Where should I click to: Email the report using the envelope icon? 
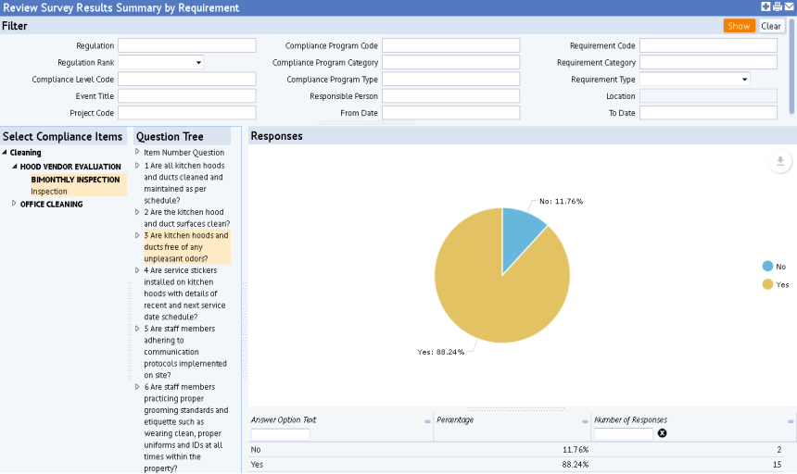coord(790,6)
